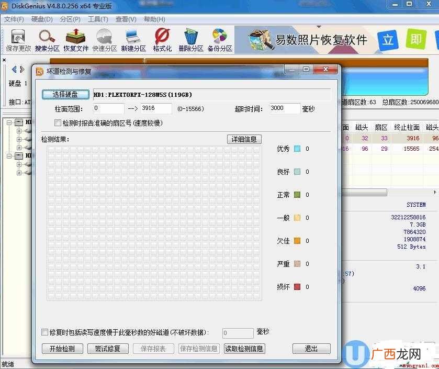The width and height of the screenshot is (439, 369).
Task: Click Try Repair (尝试修复) button
Action: [x=108, y=349]
